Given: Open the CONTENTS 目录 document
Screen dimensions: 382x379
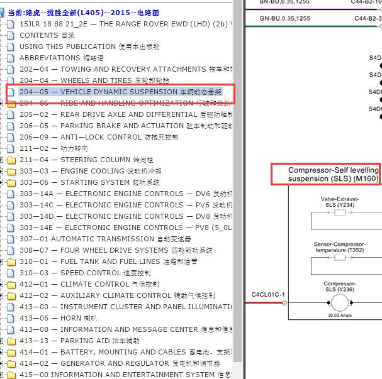Looking at the screenshot, I should click(47, 36).
